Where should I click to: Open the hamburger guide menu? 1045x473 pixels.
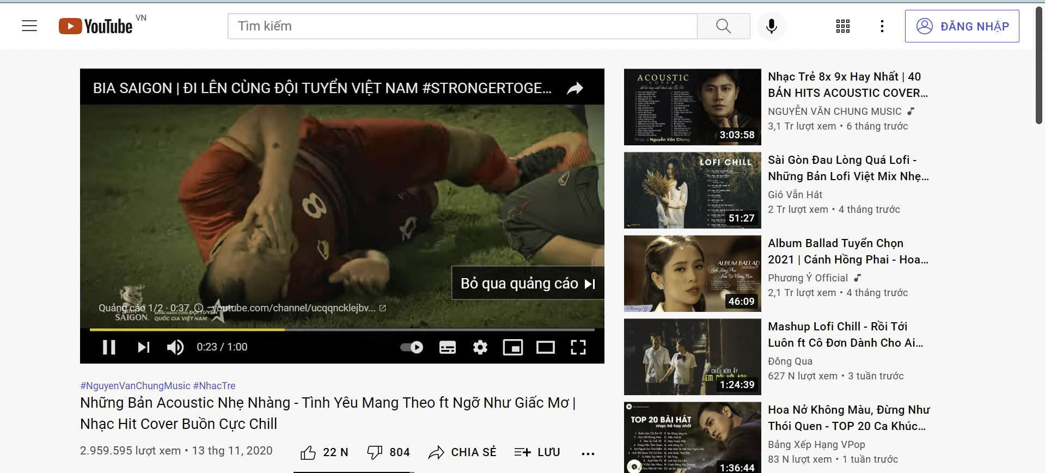coord(29,26)
